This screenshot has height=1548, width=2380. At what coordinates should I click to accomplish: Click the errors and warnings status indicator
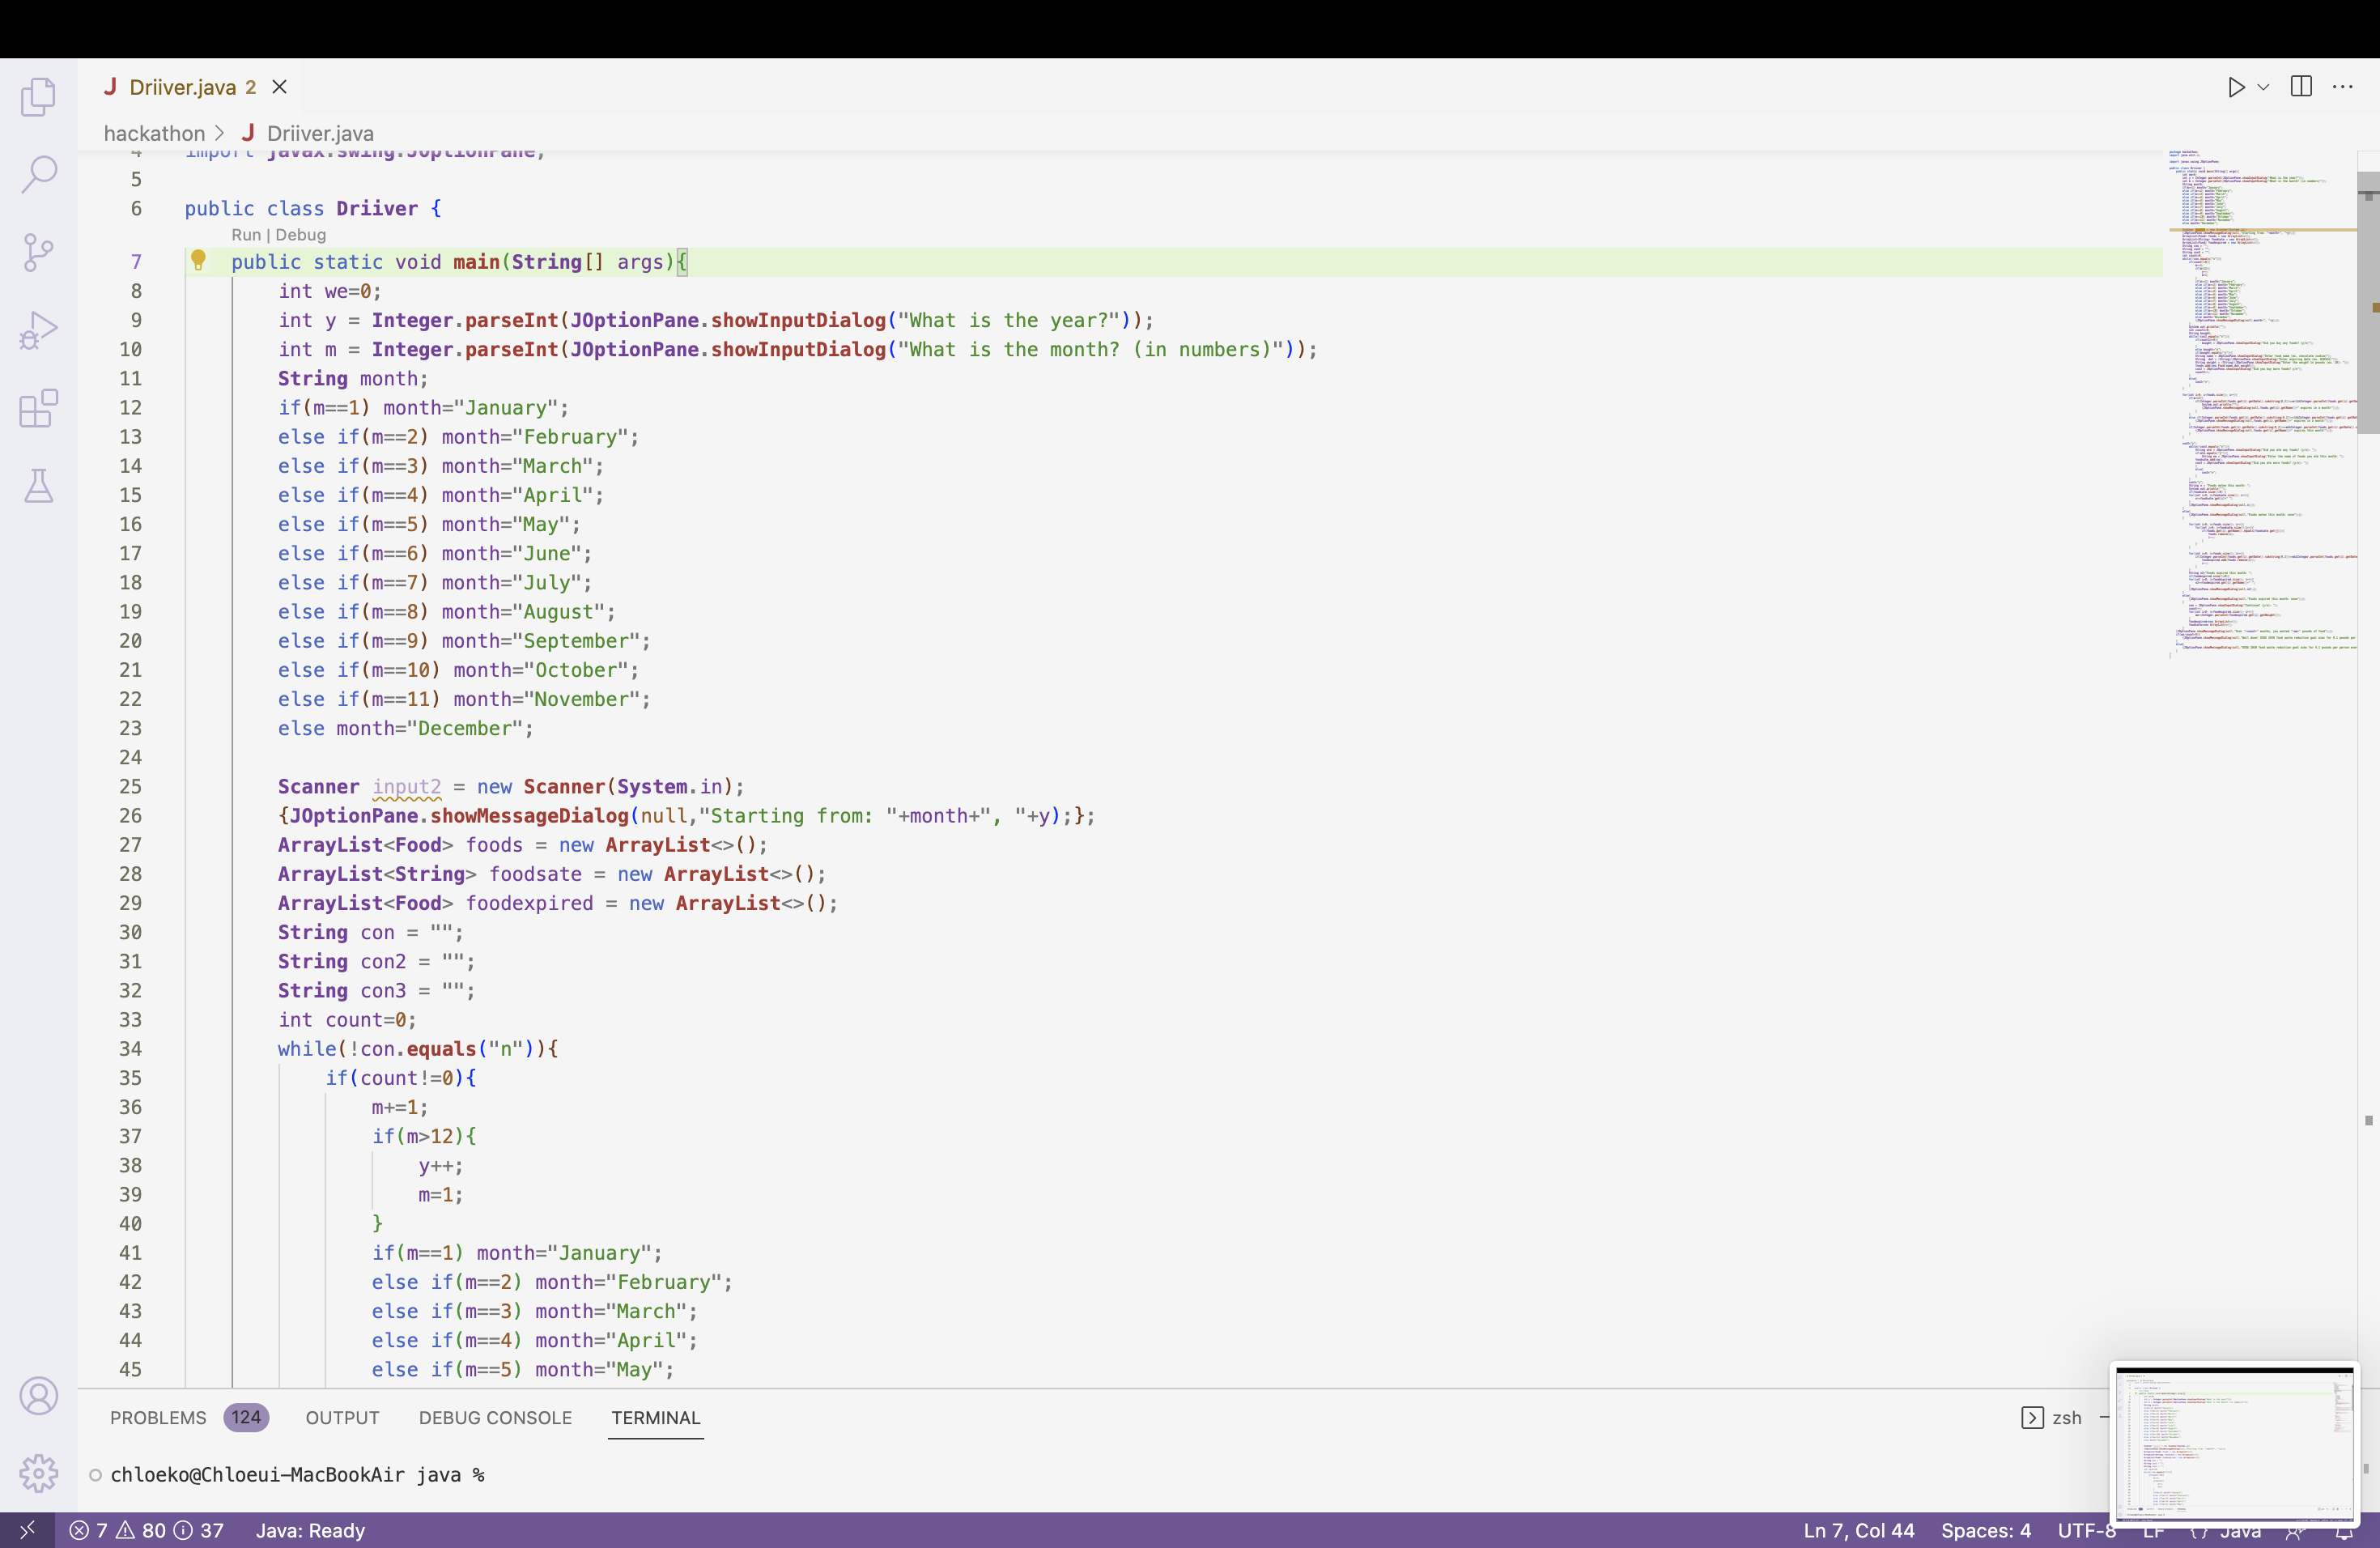point(146,1530)
